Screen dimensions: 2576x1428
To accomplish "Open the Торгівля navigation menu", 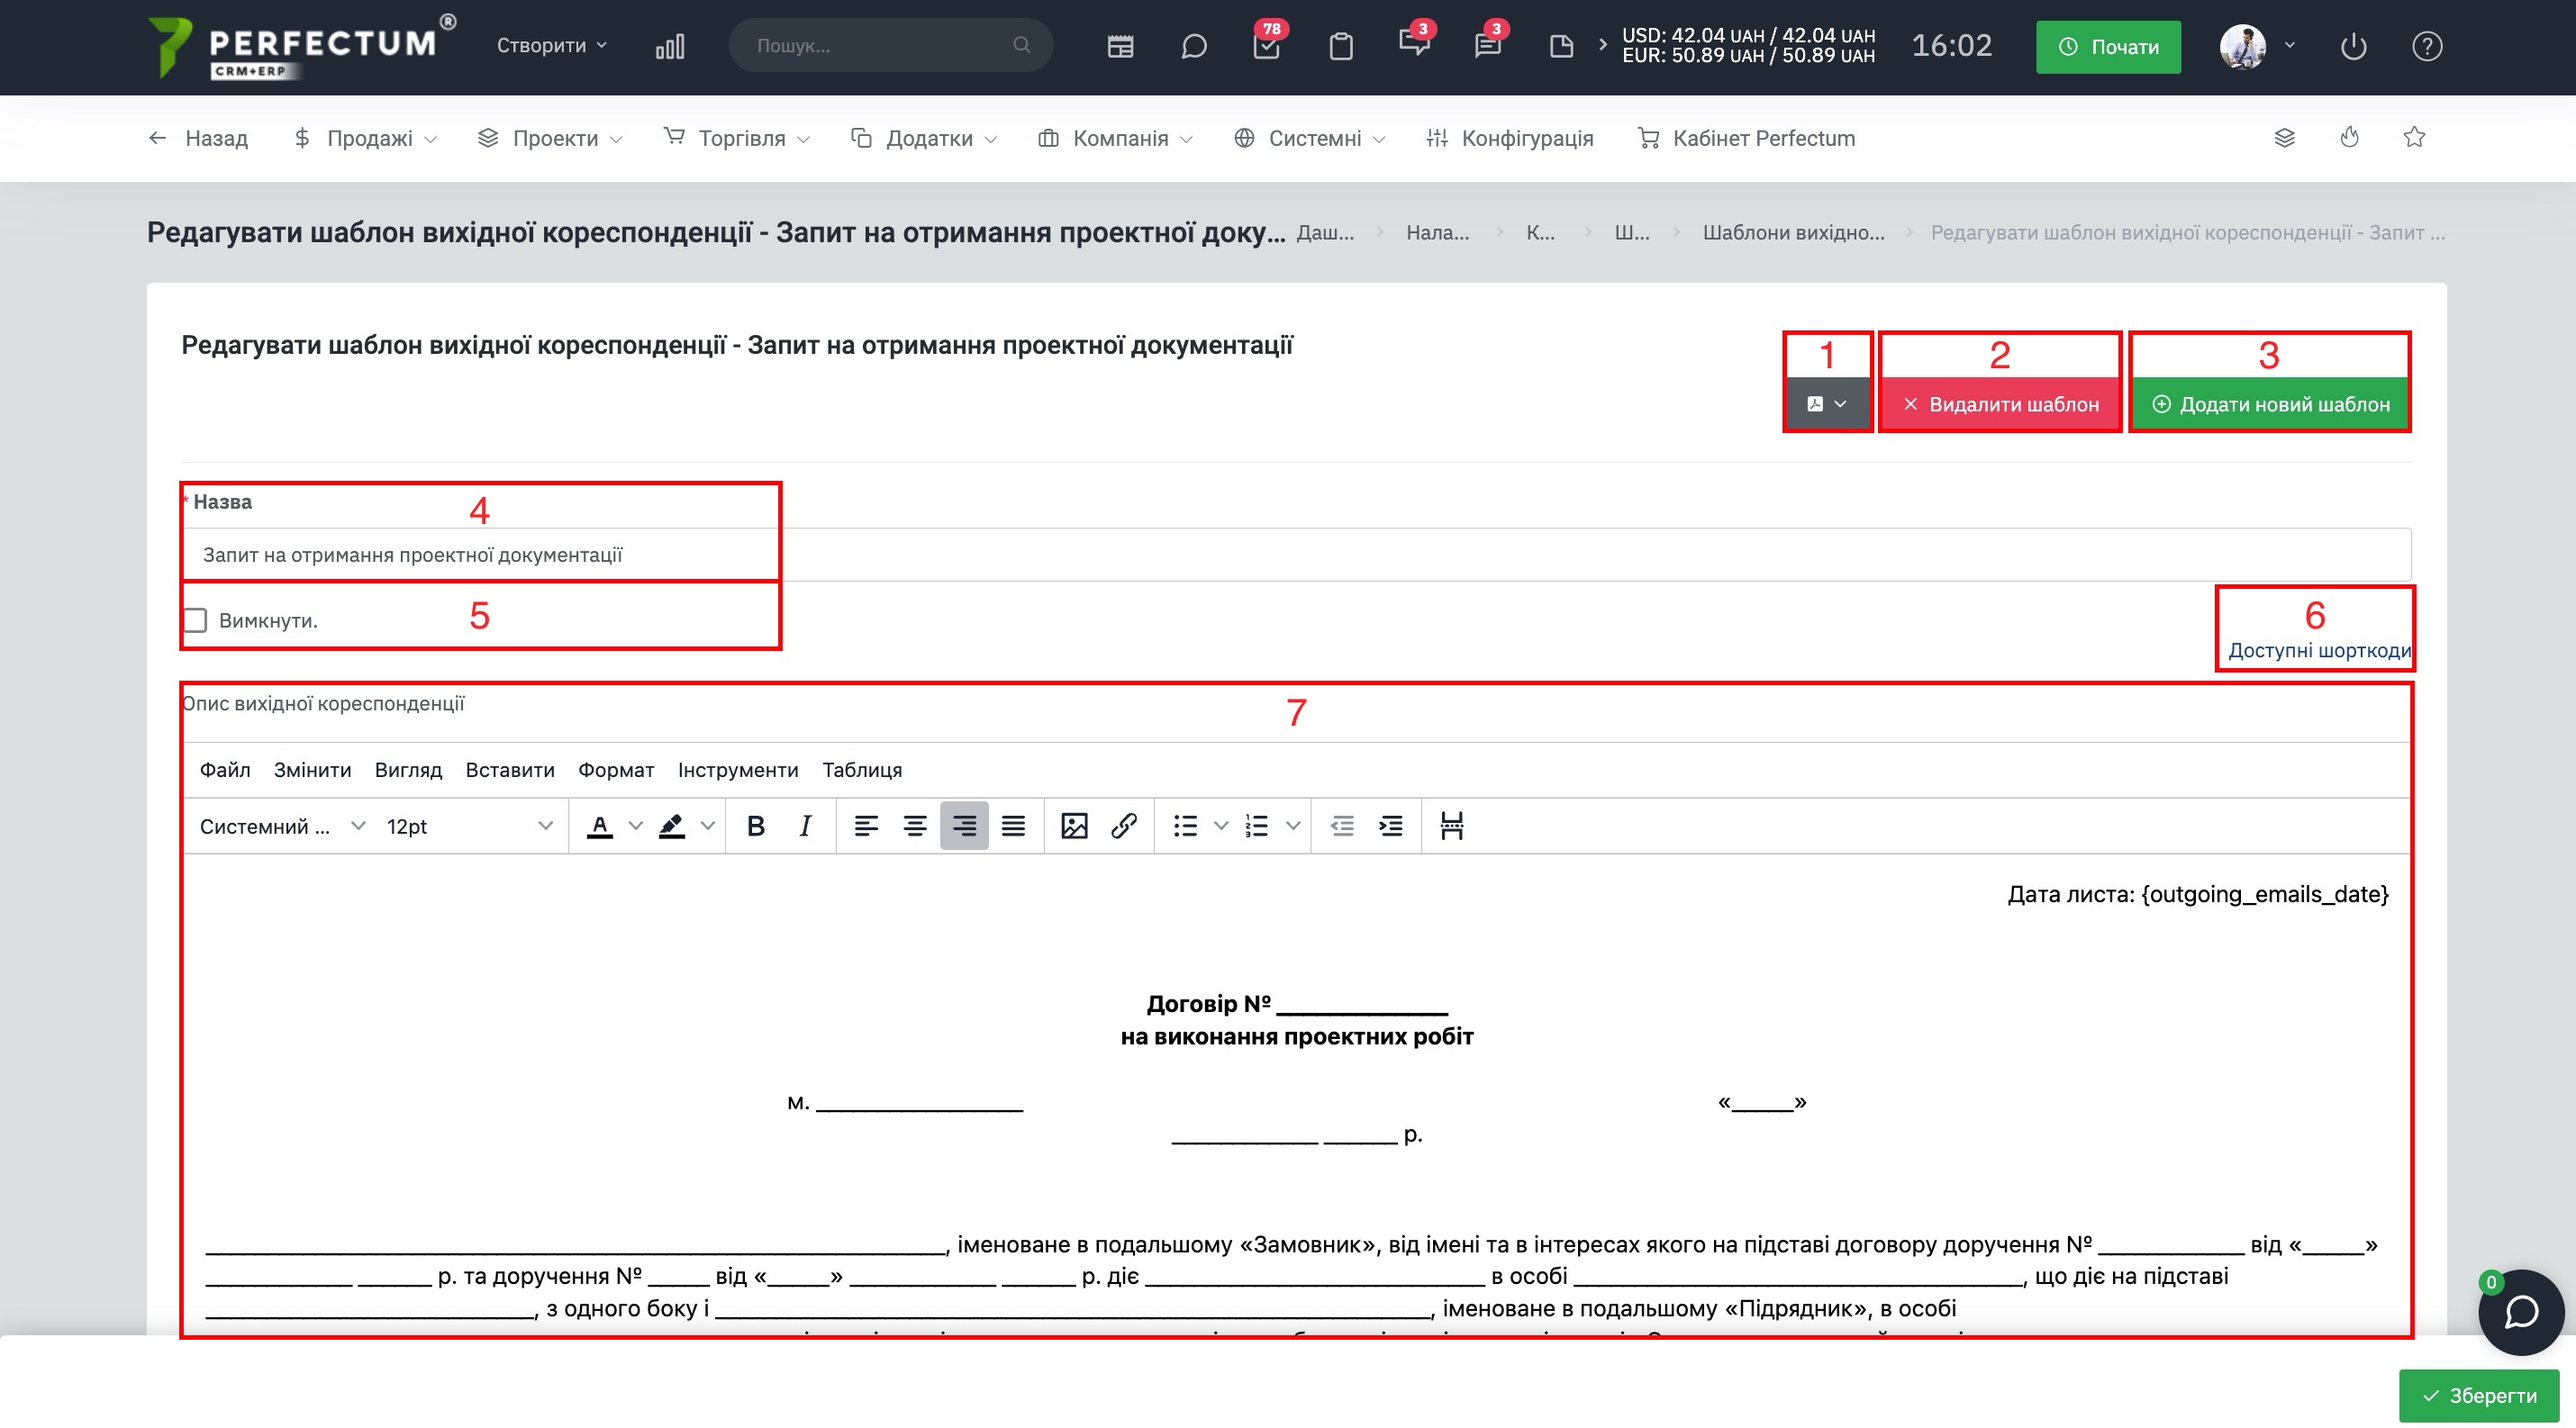I will coord(738,138).
